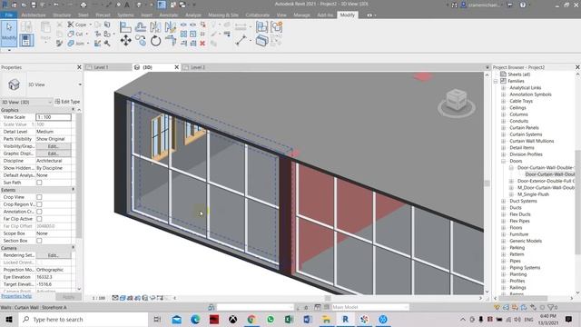Open WhatsApp from the taskbar

pyautogui.click(x=271, y=319)
